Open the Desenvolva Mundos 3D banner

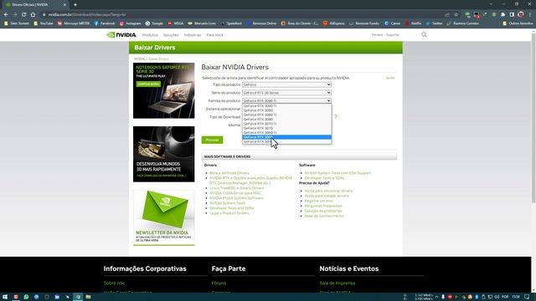164,154
